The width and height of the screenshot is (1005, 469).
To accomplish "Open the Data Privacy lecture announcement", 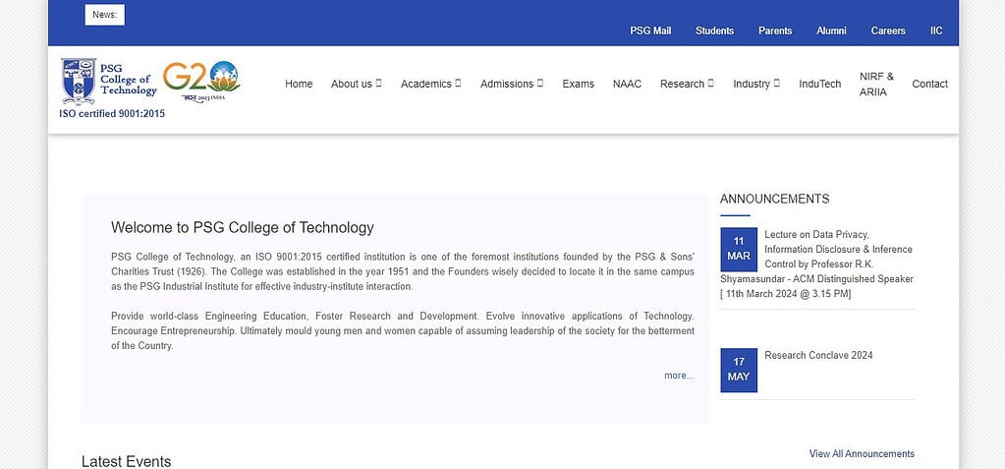I will click(x=817, y=264).
